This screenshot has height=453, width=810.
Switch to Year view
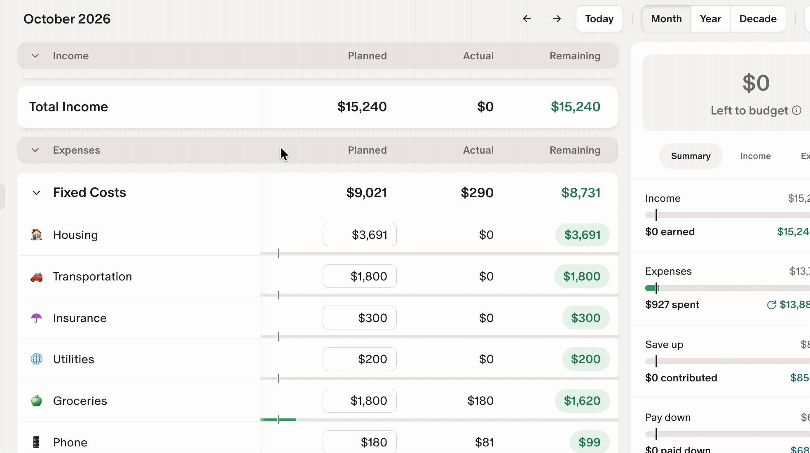pos(710,19)
